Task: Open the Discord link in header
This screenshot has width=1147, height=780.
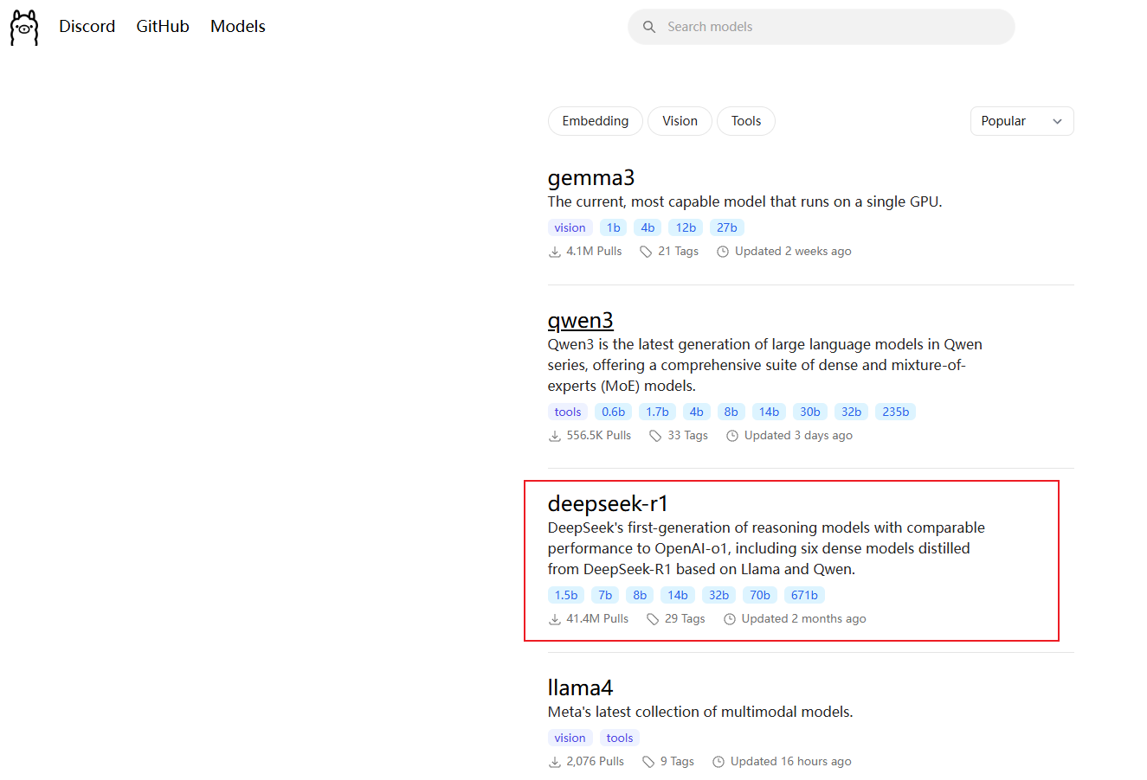Action: point(87,27)
